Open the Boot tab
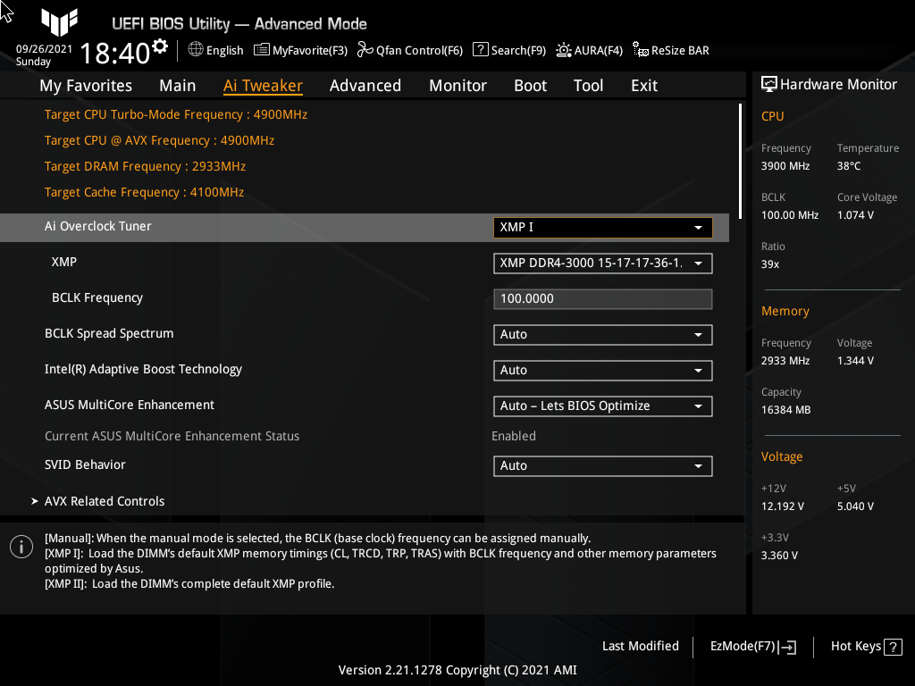Image resolution: width=915 pixels, height=686 pixels. tap(530, 86)
